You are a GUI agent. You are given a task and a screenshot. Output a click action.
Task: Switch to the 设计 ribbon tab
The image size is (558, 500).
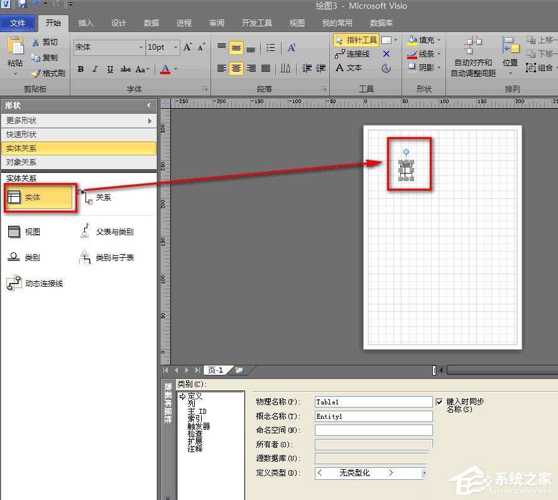click(x=118, y=23)
